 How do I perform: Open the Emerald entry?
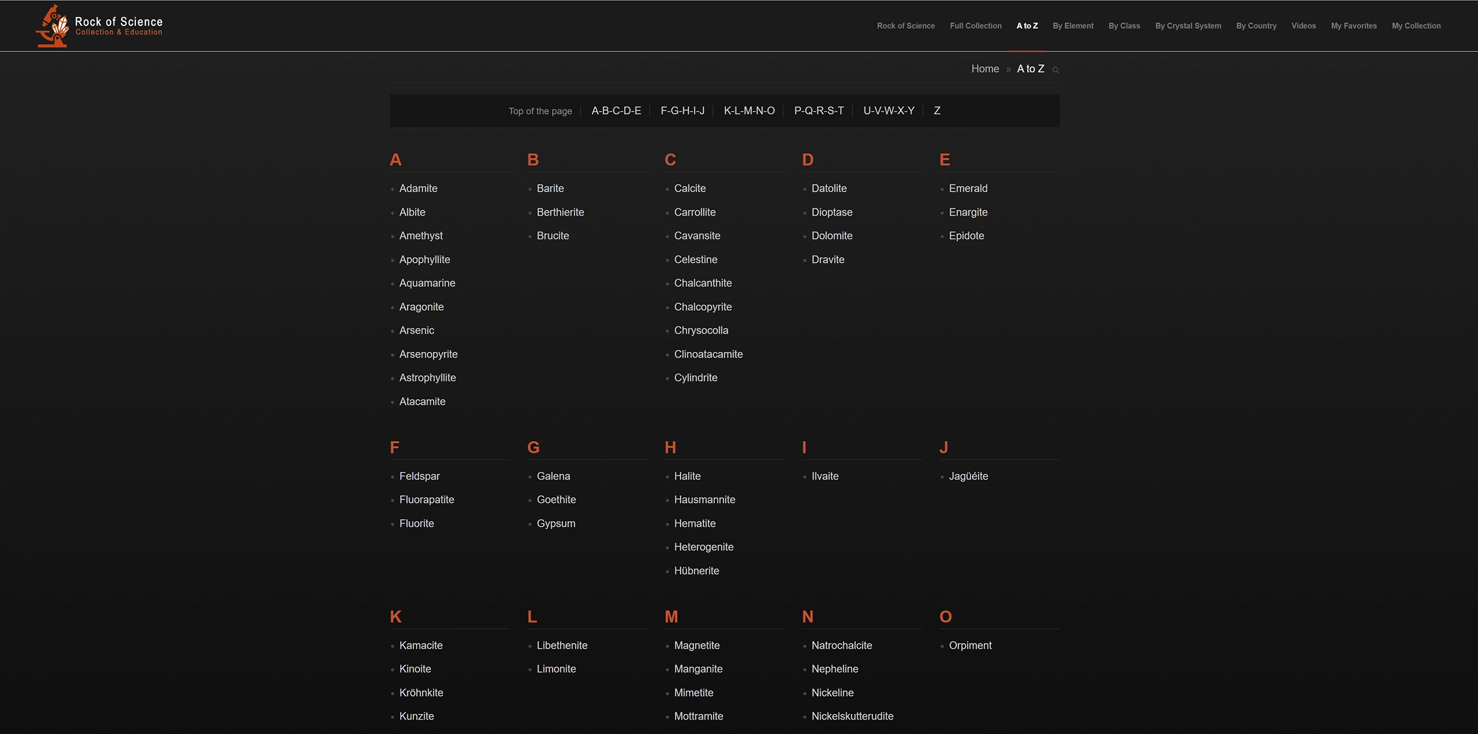pos(968,189)
